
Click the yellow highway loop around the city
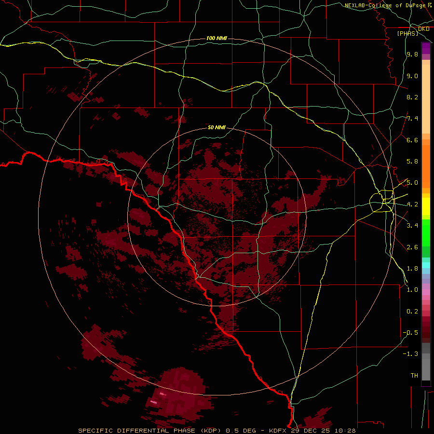point(382,201)
